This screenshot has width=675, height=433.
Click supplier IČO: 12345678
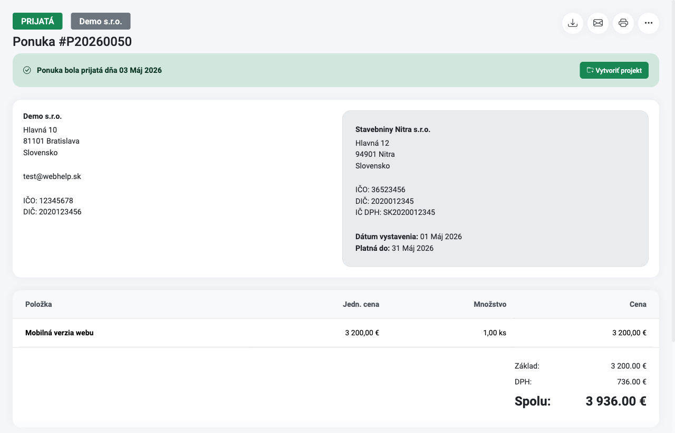(48, 201)
